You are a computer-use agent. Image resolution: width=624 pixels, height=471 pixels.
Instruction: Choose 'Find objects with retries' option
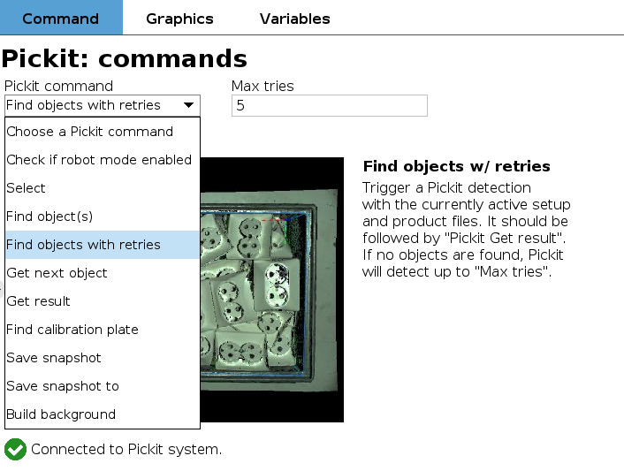point(84,245)
